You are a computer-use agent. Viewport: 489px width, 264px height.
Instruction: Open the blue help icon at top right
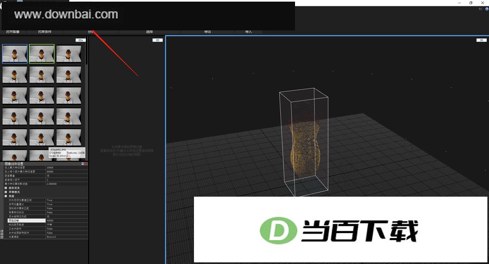click(487, 9)
